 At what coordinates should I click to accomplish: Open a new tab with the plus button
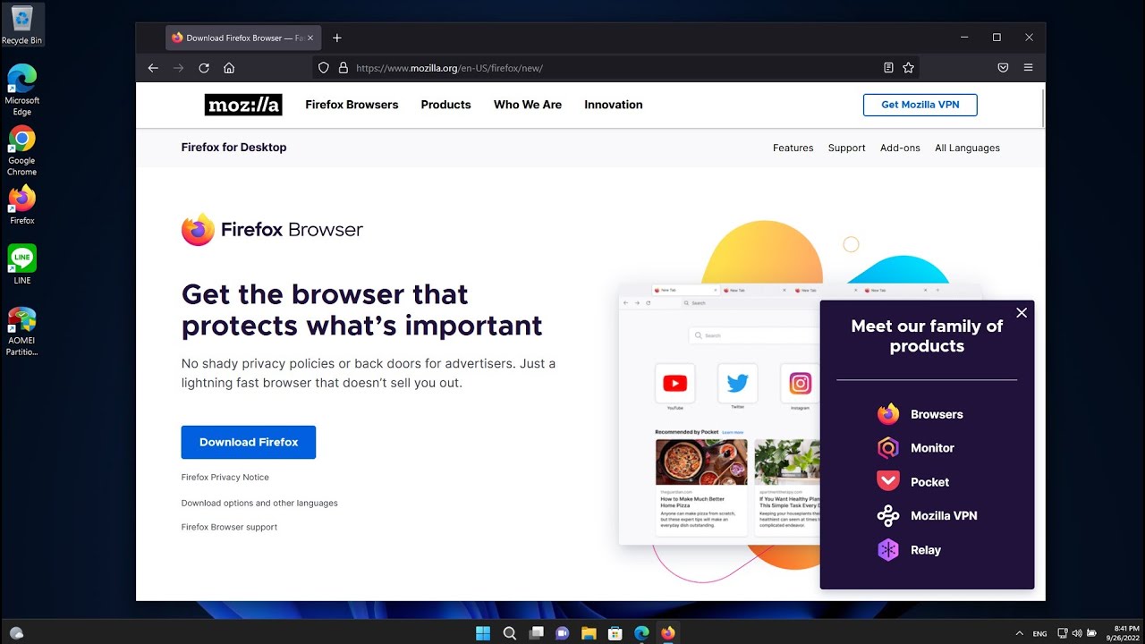(x=337, y=38)
